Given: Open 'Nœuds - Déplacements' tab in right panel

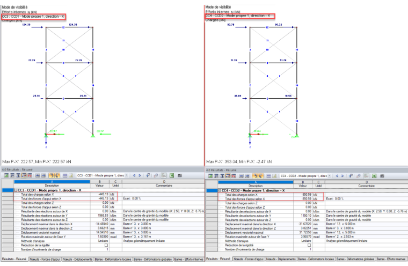Looking at the screenshot, I should coord(281,259).
